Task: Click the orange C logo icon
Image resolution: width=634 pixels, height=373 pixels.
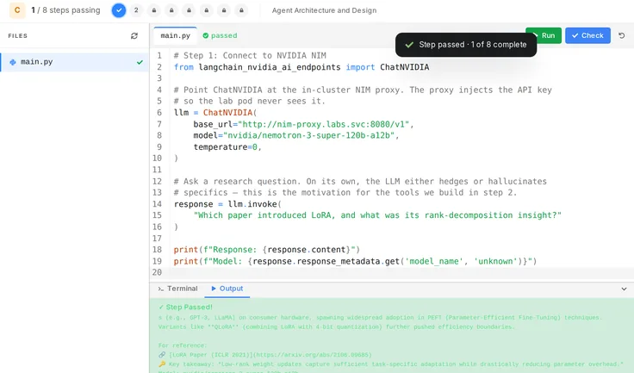Action: tap(17, 10)
